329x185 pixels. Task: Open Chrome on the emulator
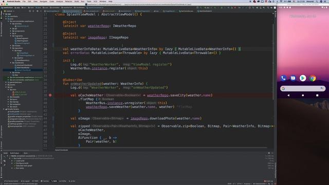(313, 78)
